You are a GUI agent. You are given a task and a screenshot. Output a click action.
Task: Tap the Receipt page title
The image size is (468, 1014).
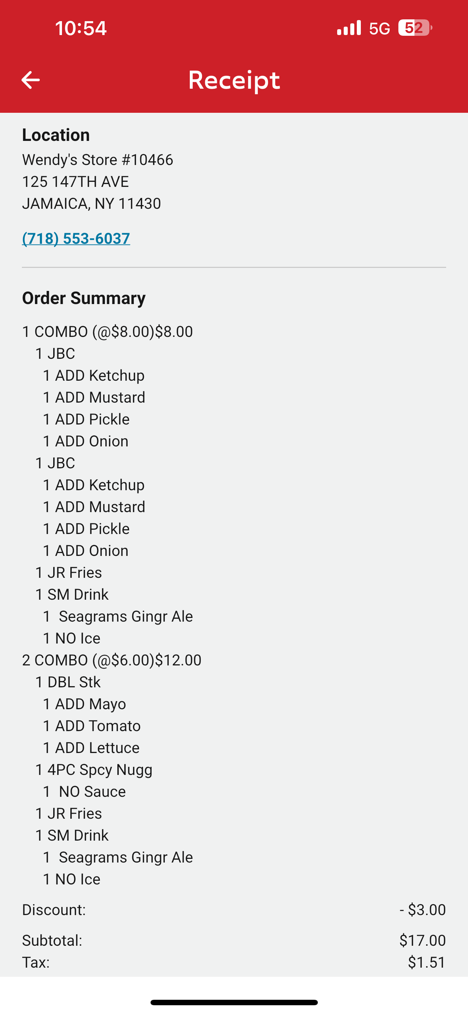point(234,80)
